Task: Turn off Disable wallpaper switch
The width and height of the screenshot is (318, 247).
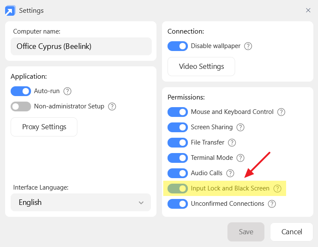Action: pos(178,46)
